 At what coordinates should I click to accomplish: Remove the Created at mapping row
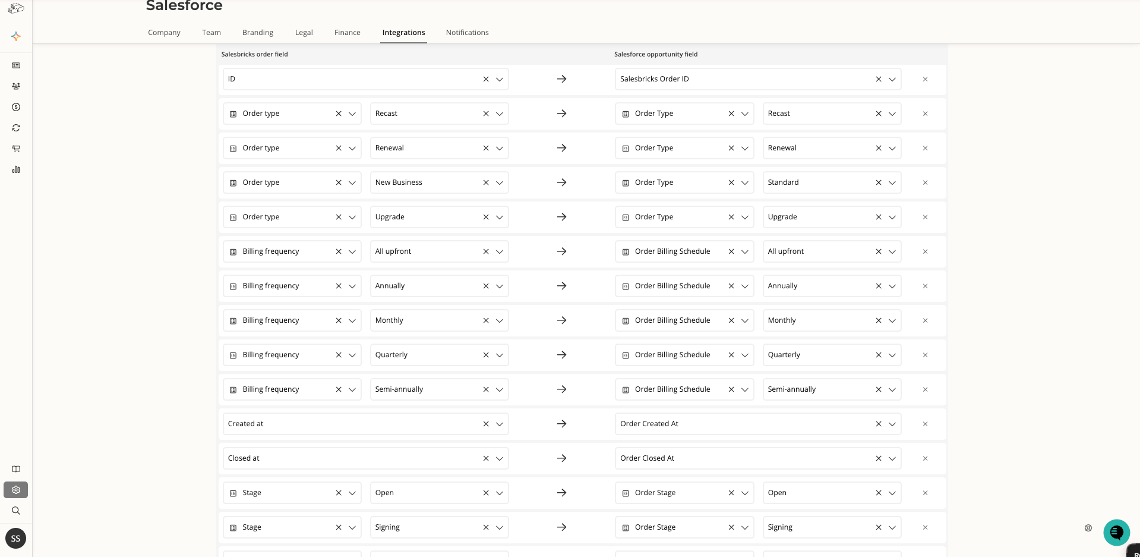(x=925, y=424)
